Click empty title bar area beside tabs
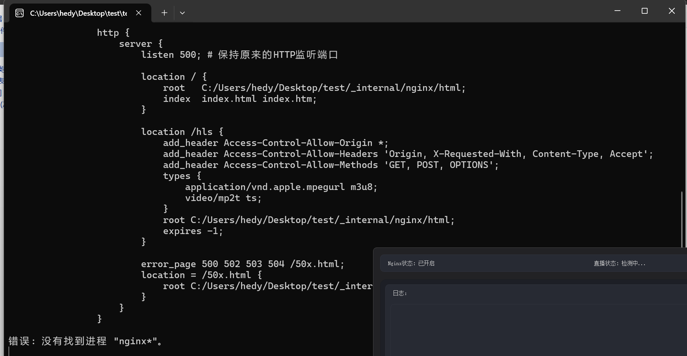The width and height of the screenshot is (687, 356). tap(394, 12)
